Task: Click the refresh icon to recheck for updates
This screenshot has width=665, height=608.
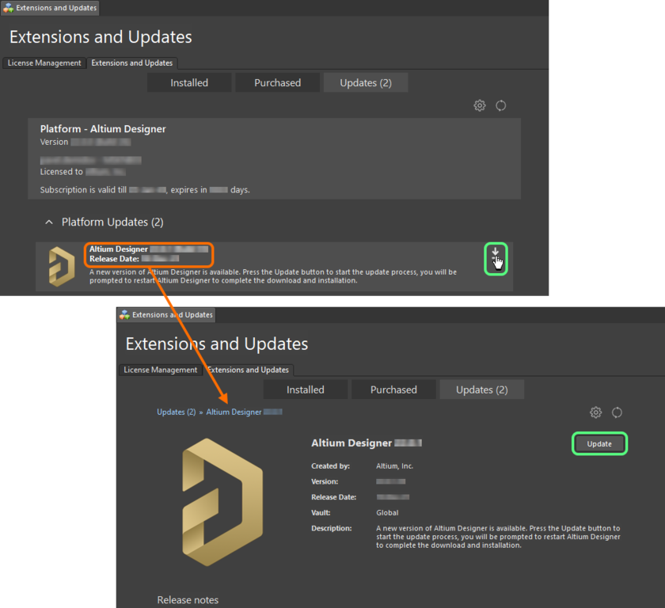Action: [x=501, y=105]
